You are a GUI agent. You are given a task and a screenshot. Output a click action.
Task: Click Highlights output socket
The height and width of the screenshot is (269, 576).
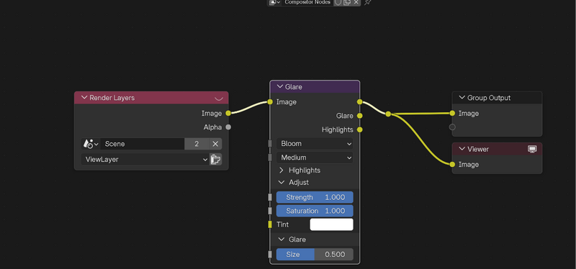pyautogui.click(x=359, y=129)
